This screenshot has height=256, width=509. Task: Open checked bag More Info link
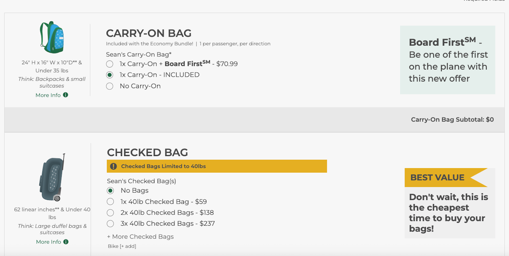click(49, 242)
